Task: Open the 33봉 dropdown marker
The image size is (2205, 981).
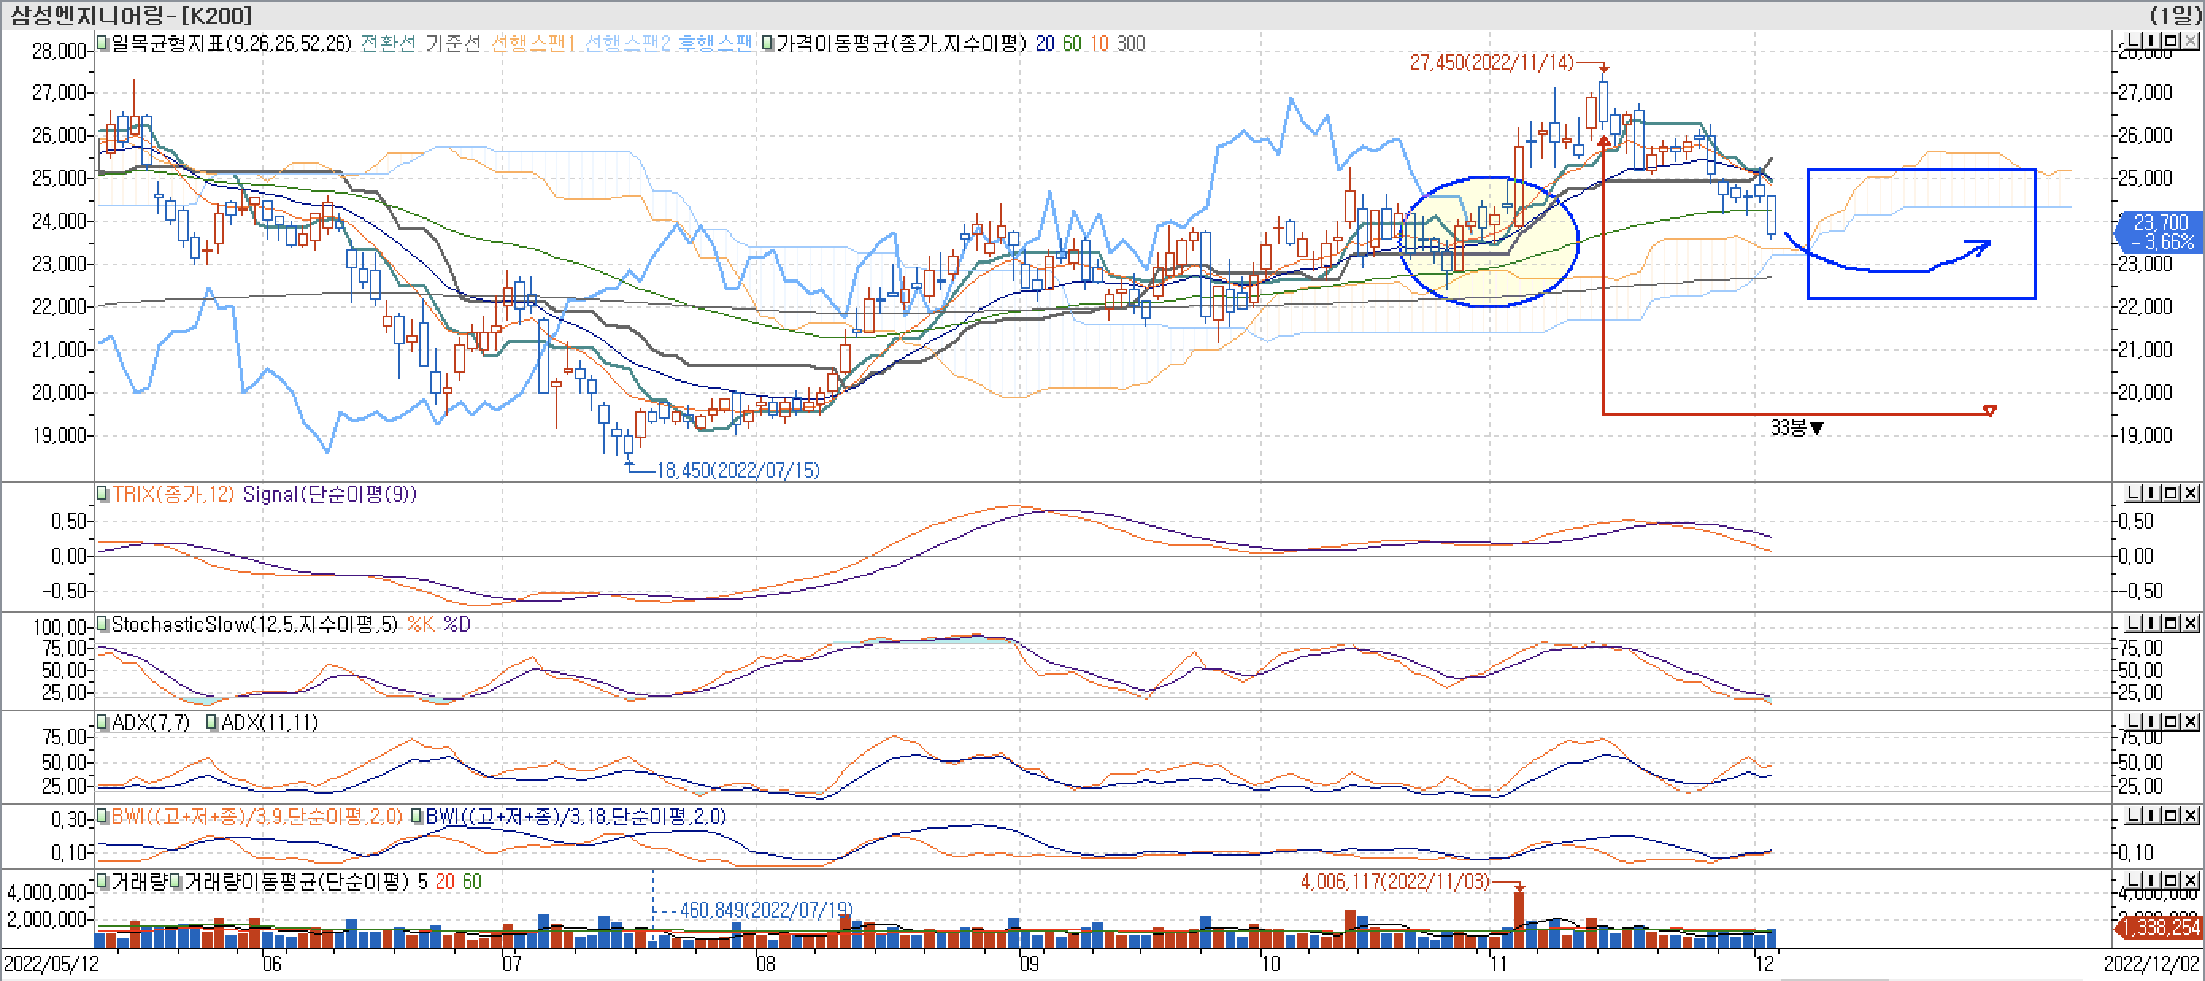Action: (x=1817, y=428)
